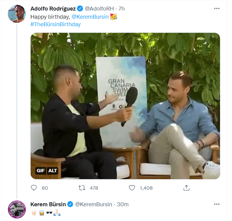232x221 pixels.
Task: Open the interview GIF media
Action: 125,105
